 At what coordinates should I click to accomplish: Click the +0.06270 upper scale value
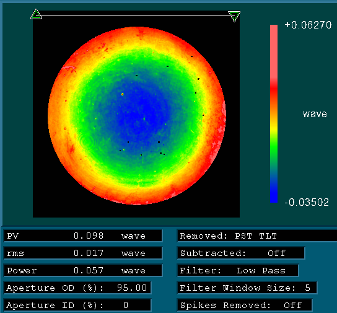pos(308,25)
